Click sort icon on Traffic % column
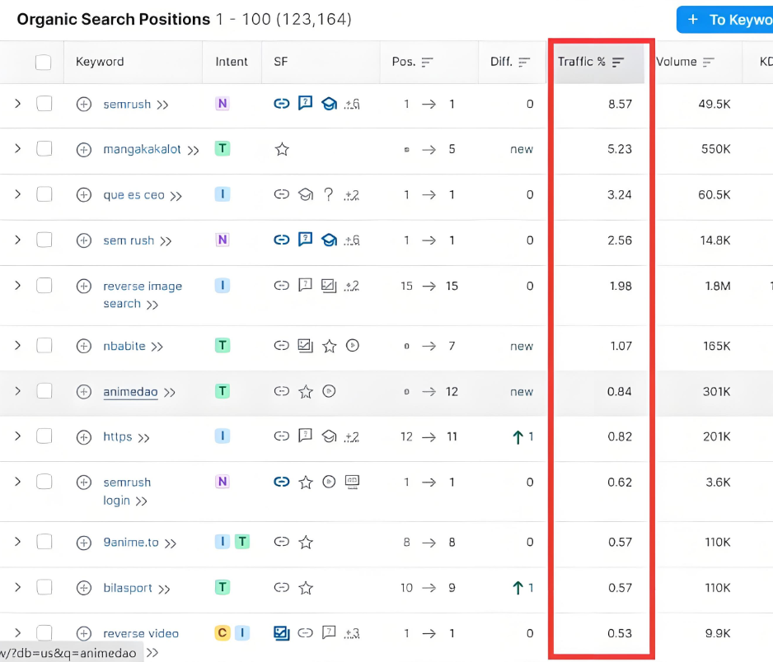The height and width of the screenshot is (662, 773). pyautogui.click(x=618, y=62)
